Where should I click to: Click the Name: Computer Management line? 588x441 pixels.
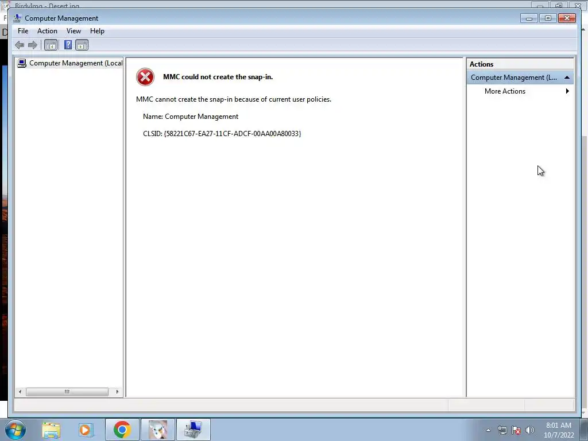pos(191,116)
